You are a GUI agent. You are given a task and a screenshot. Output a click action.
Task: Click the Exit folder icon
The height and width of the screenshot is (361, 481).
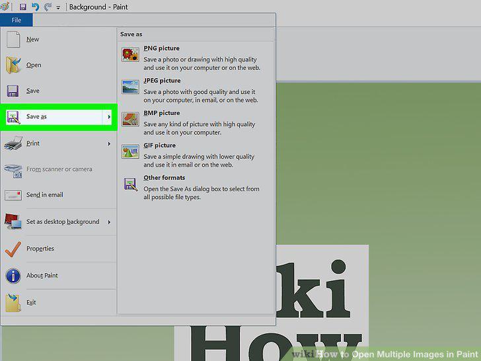click(13, 302)
